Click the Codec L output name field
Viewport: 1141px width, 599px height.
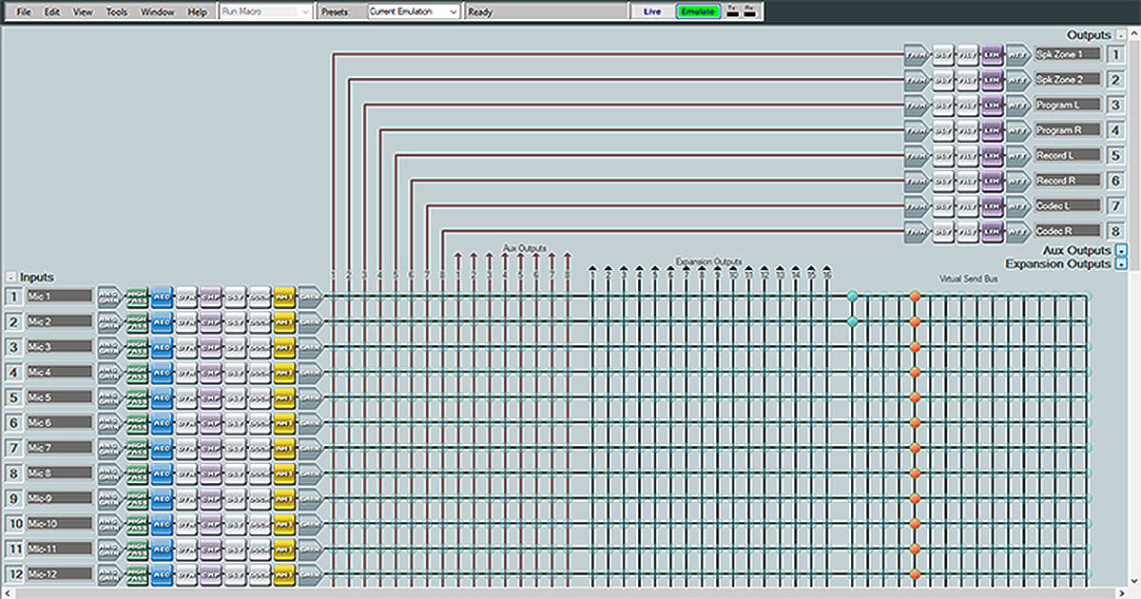coord(1067,205)
